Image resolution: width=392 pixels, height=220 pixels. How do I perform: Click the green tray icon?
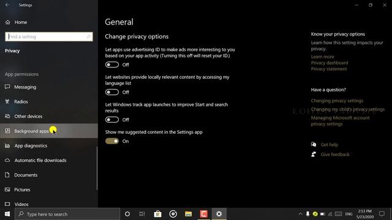click(315, 214)
